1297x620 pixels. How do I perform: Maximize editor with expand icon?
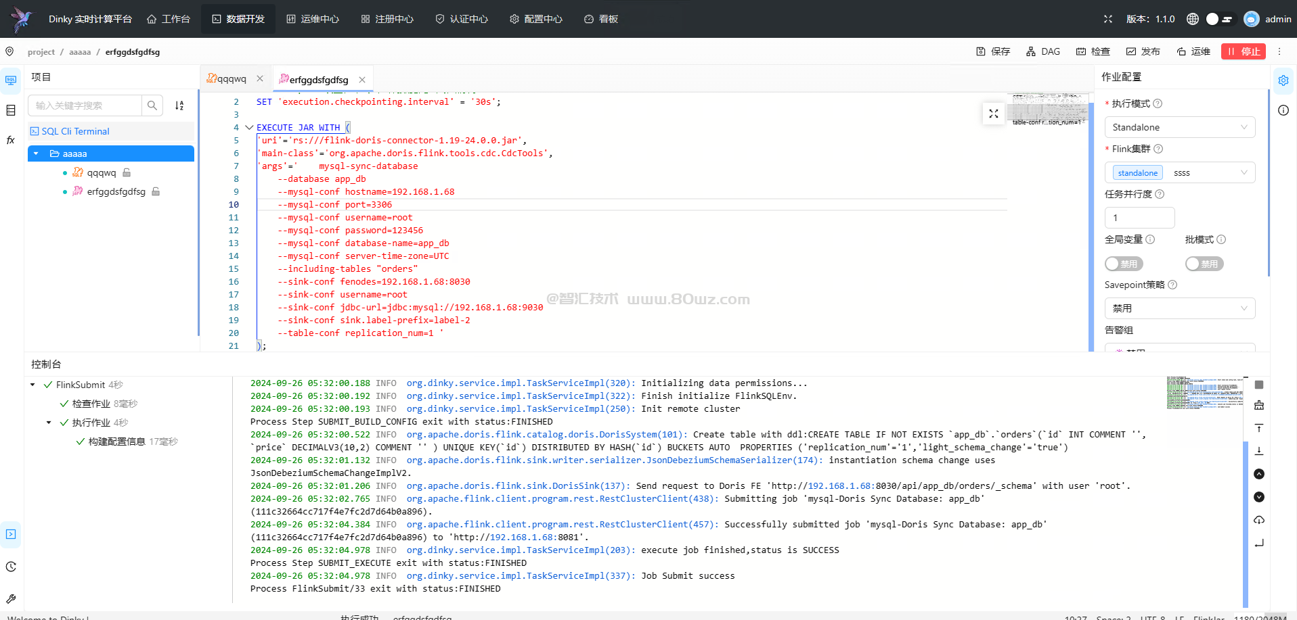pos(994,114)
